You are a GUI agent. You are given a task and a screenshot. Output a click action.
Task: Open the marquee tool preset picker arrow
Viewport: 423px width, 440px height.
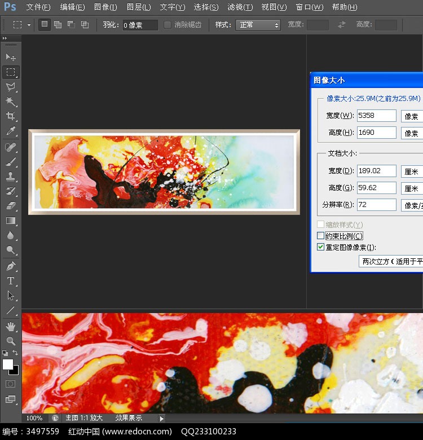[x=29, y=25]
